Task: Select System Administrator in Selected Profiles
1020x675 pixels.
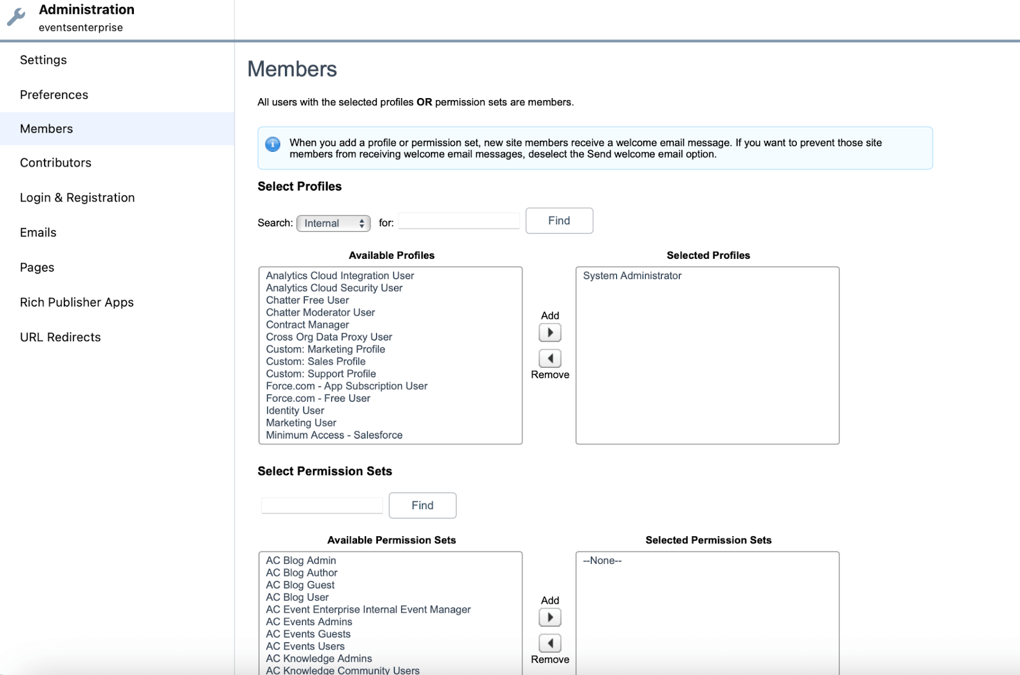Action: (x=632, y=275)
